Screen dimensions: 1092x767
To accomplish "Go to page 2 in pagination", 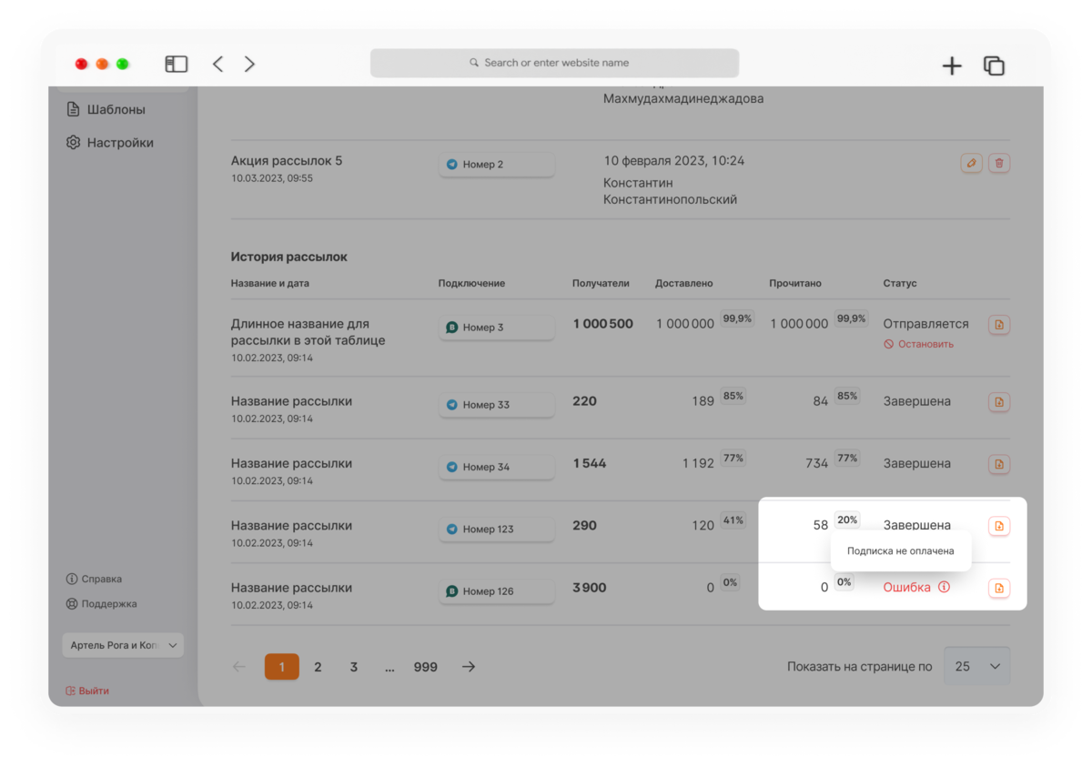I will (x=318, y=667).
